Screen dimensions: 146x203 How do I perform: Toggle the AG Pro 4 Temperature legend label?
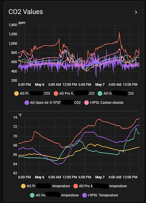click(x=103, y=186)
